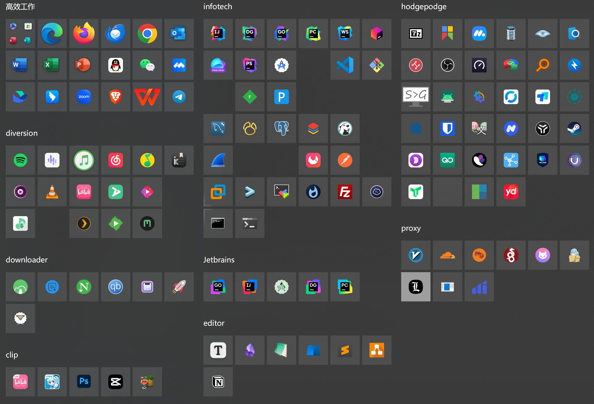The height and width of the screenshot is (404, 594).
Task: Launch Typora tile
Action: pyautogui.click(x=218, y=350)
